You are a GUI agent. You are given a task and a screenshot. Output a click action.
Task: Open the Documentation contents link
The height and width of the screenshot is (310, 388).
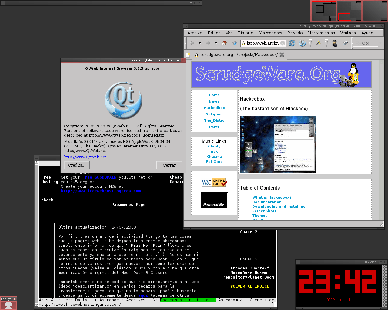(x=267, y=202)
